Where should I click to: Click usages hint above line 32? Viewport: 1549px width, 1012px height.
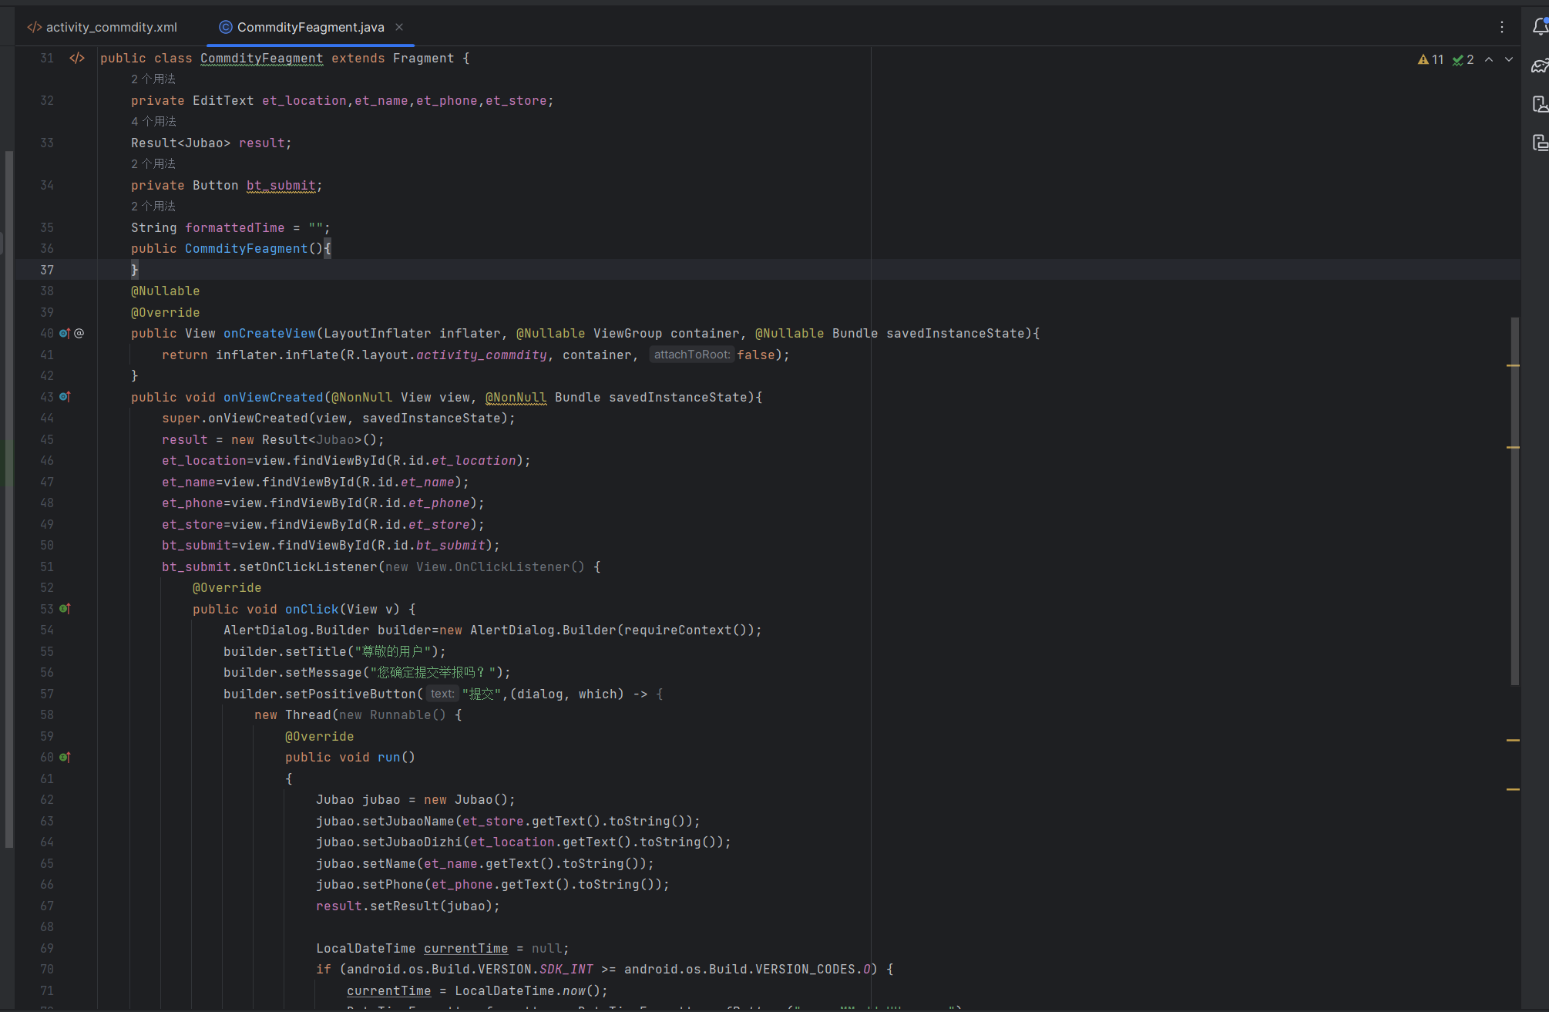(153, 79)
